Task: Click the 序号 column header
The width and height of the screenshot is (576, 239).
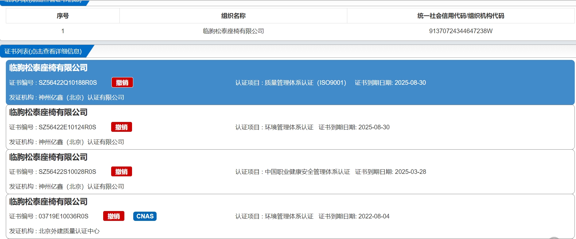Action: coord(63,16)
